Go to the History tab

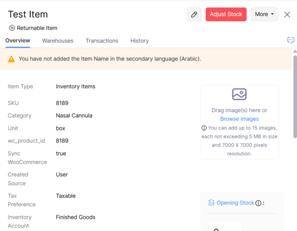pyautogui.click(x=140, y=41)
